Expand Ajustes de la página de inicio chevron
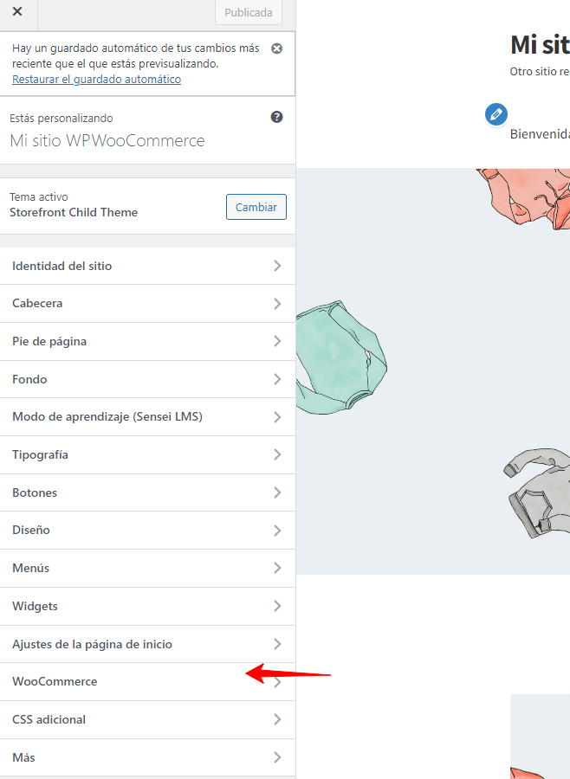 pos(277,644)
